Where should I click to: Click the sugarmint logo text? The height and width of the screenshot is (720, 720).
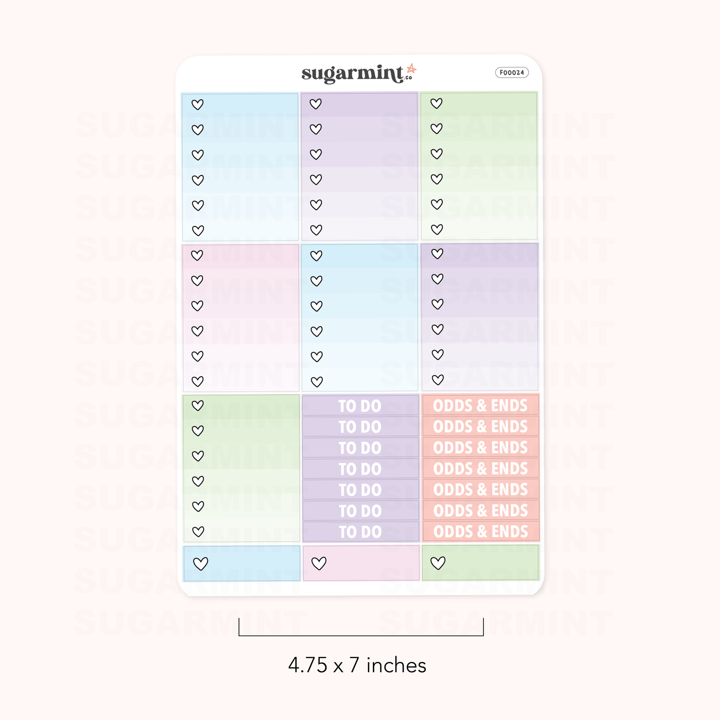point(352,73)
